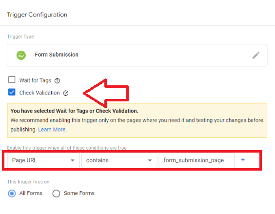Click the All Forms label
The height and width of the screenshot is (214, 275).
point(31,193)
